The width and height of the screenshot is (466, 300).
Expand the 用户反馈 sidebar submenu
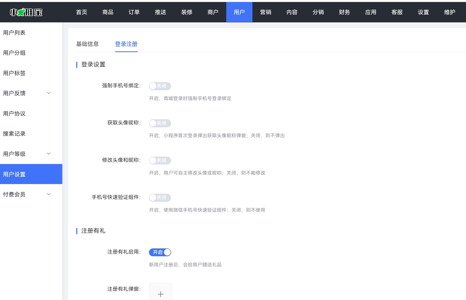click(x=27, y=93)
